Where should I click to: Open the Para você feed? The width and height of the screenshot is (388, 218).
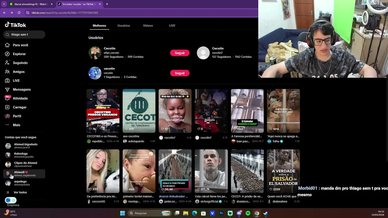pos(20,45)
